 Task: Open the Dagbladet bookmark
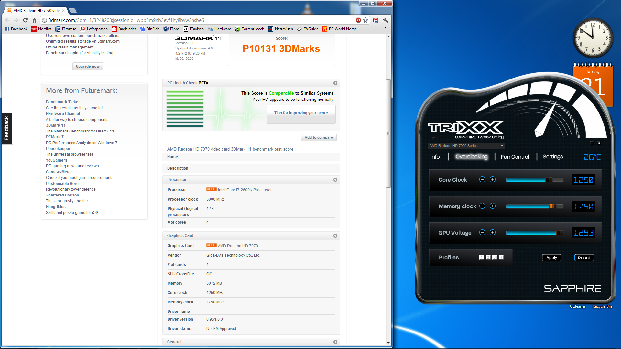[x=124, y=29]
